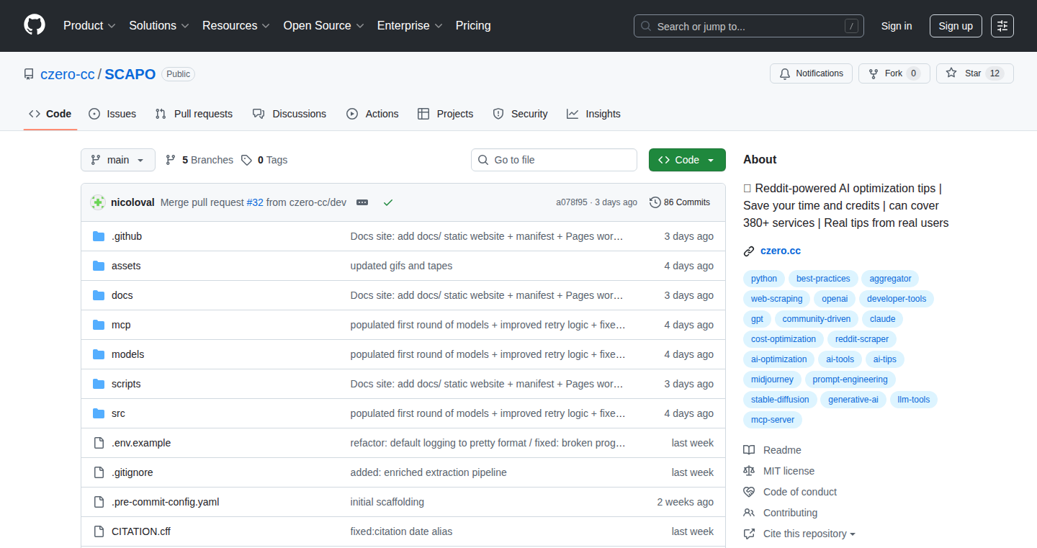Click the tag icon beside Tags

coord(246,160)
